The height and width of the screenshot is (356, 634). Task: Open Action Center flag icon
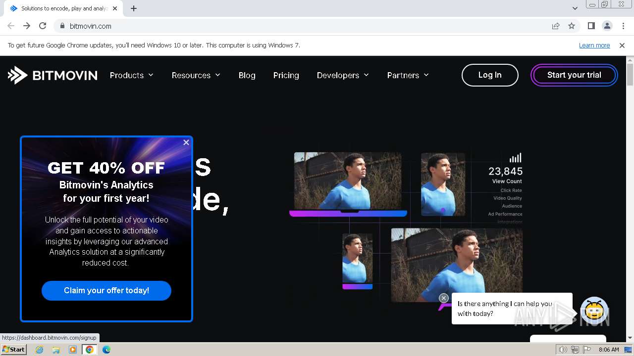[586, 350]
